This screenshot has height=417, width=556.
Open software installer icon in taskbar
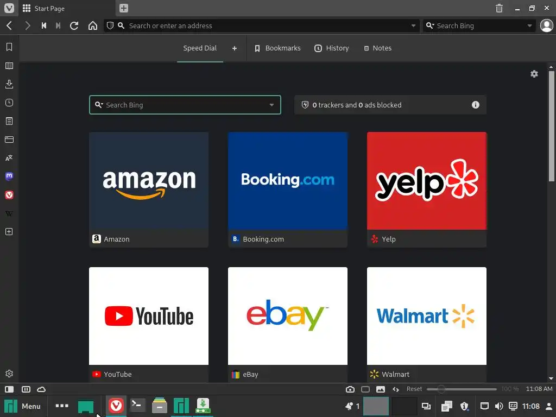(203, 405)
